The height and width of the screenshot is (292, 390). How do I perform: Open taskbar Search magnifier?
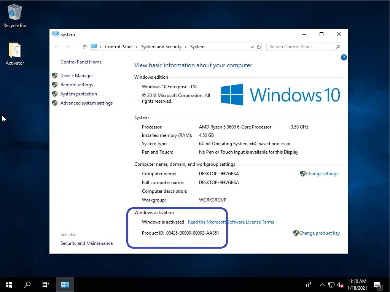coord(27,284)
